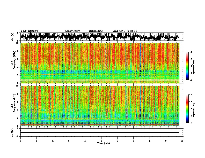
Task: Click the ch.1 "Frequency (kHz)" axis label
Action: 14,60
